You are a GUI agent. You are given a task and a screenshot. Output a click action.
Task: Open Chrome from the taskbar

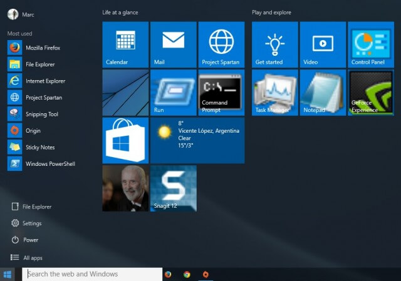click(x=187, y=275)
